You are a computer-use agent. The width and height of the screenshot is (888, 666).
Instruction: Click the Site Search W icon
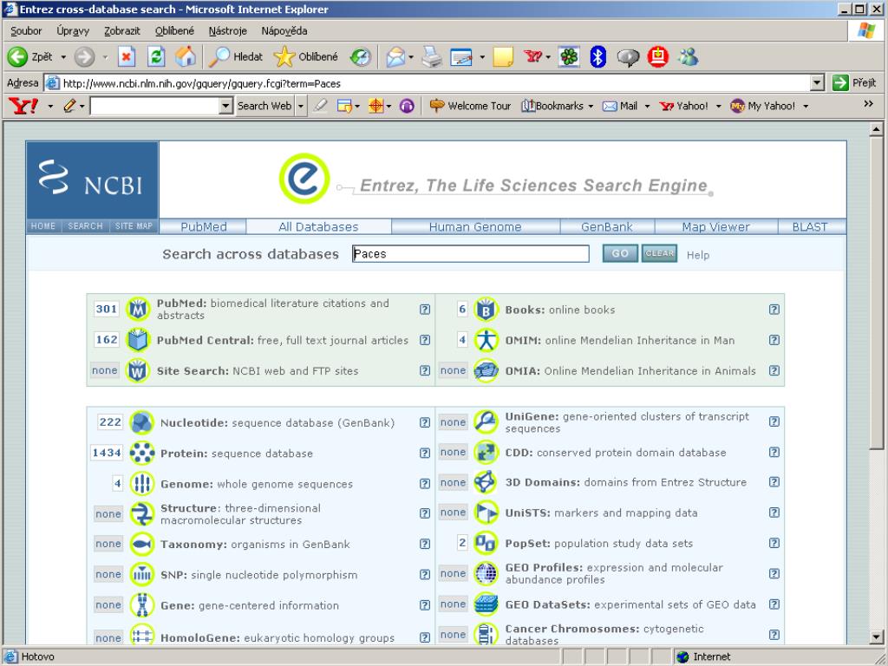tap(138, 371)
